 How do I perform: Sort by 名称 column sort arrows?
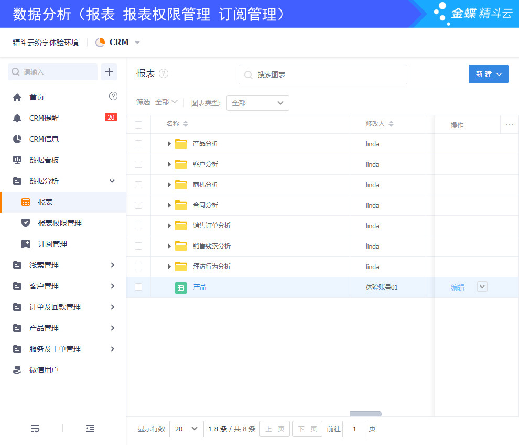(186, 124)
